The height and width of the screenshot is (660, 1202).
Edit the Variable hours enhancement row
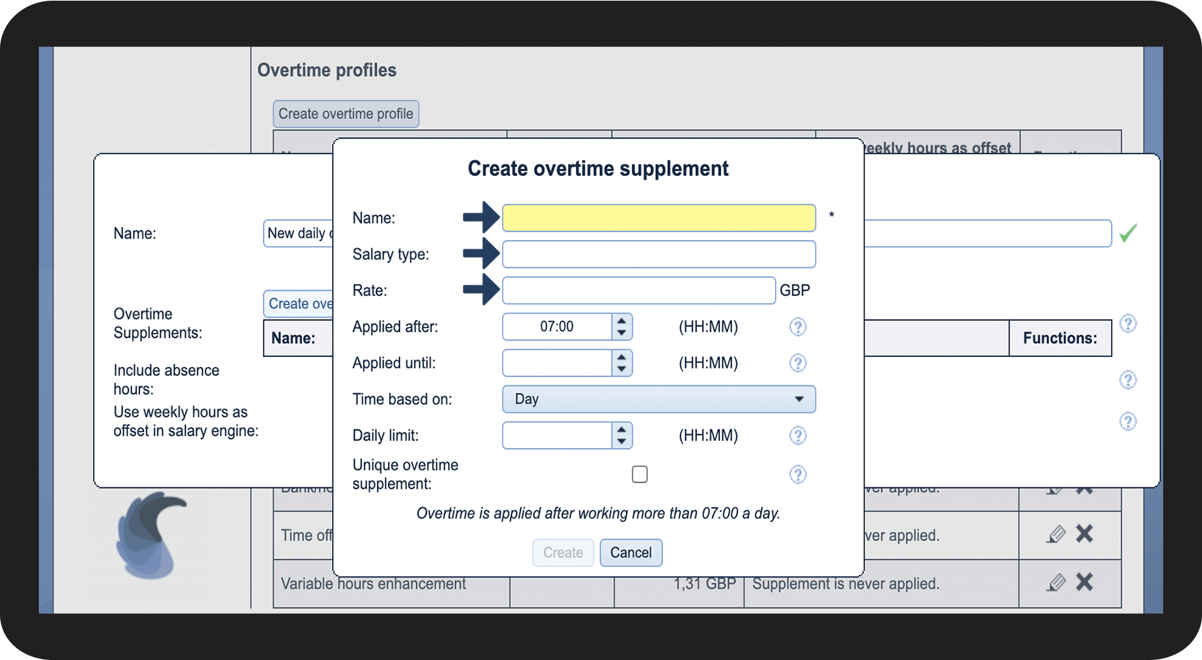[1056, 583]
